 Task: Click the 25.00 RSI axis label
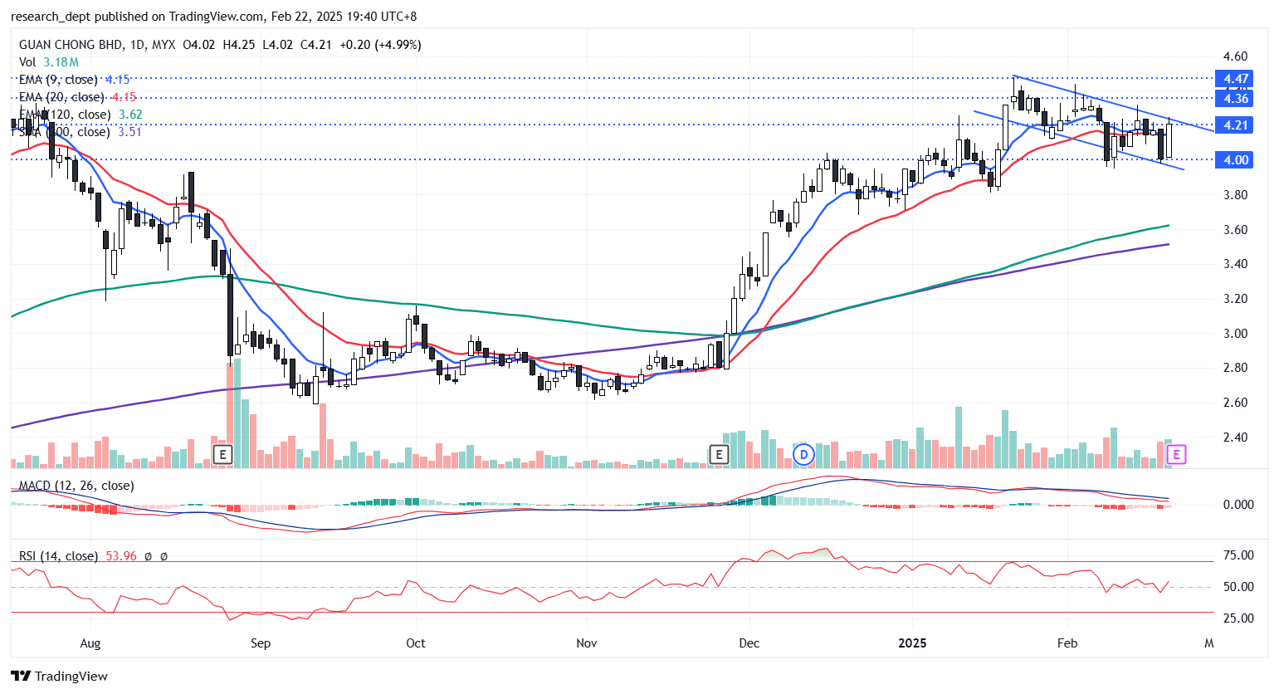tap(1238, 618)
